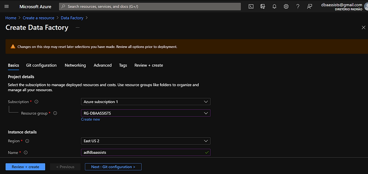Show notifications with the bell icon

click(274, 6)
